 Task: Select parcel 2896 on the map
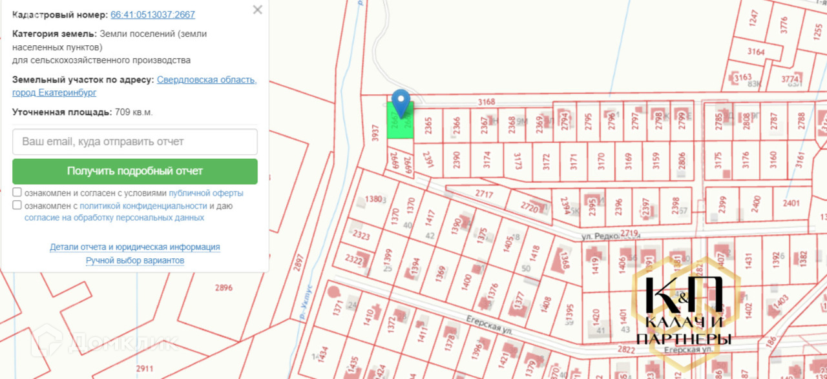tap(224, 288)
